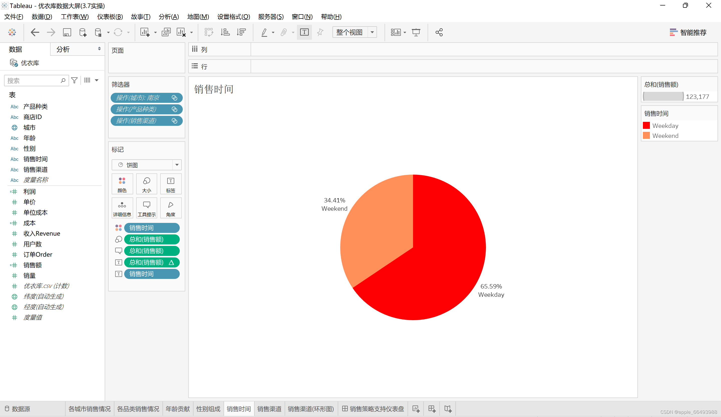Screen dimensions: 721x417
Task: Expand the data pane view options arrow
Action: [x=97, y=81]
